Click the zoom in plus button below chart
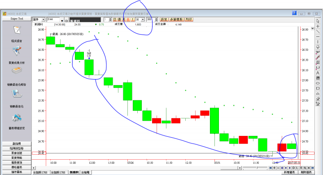Viewport: 323px width, 175px height. pos(275,168)
